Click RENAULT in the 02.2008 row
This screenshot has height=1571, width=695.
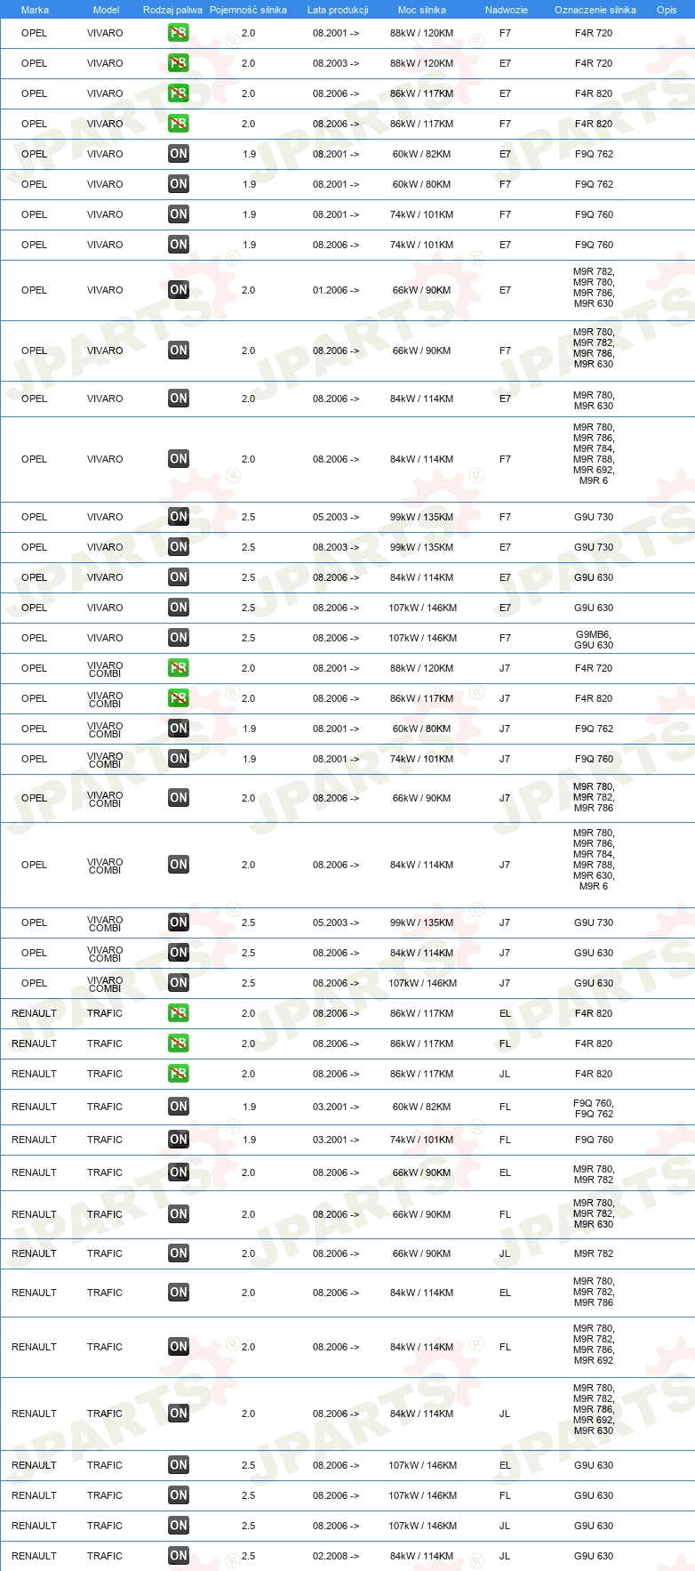34,1556
